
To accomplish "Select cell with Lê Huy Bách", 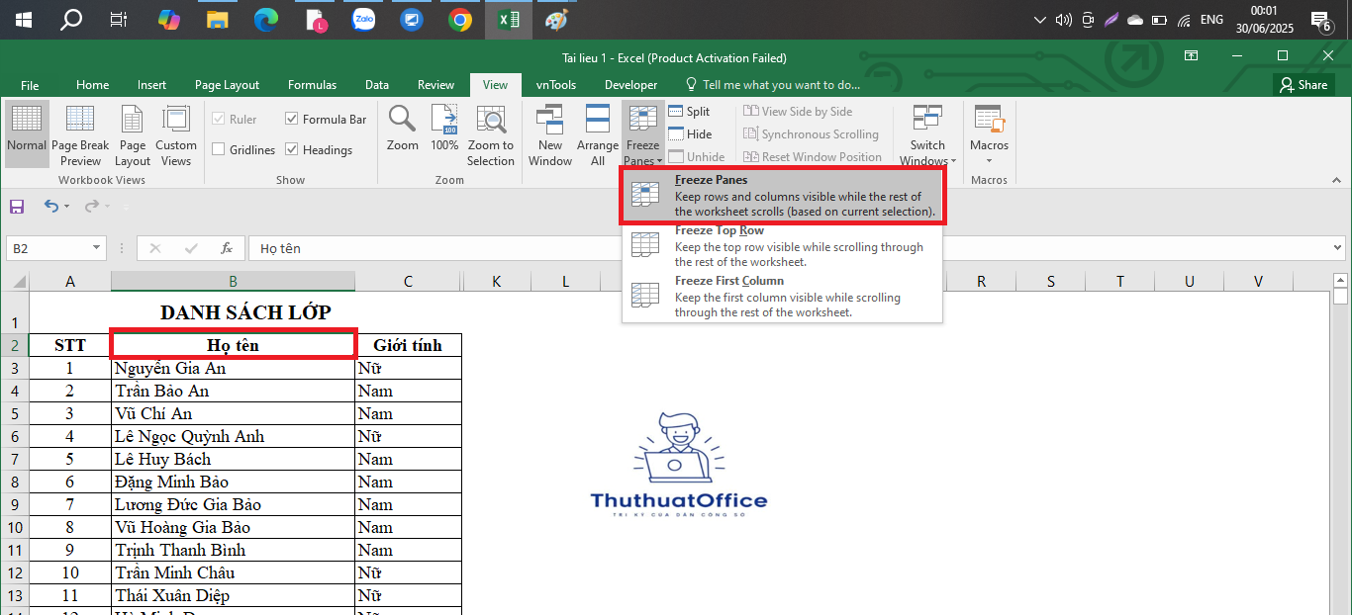I will 234,459.
